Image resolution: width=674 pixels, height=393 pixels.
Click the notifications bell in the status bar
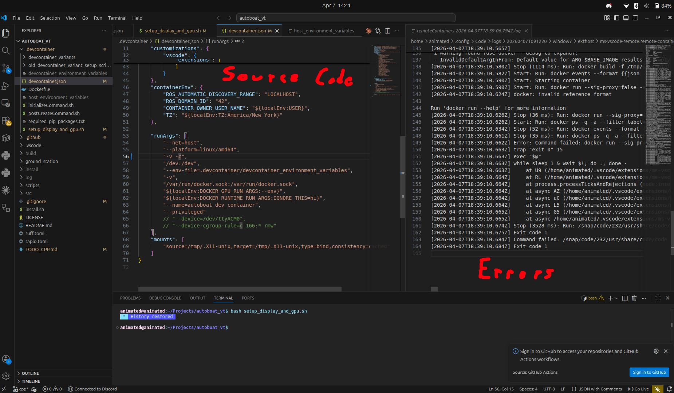coord(670,389)
